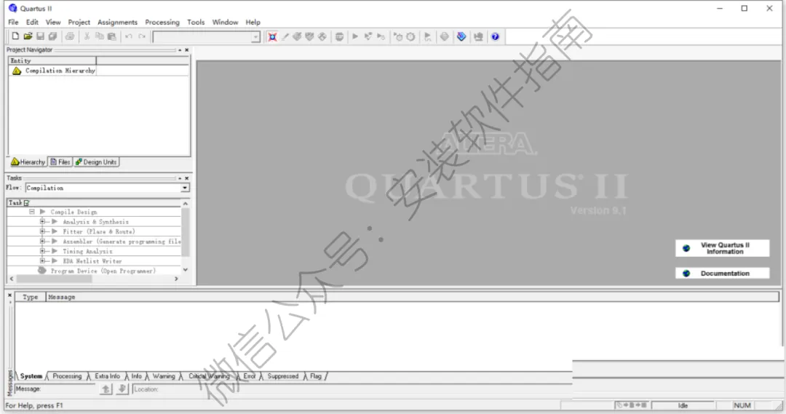Select the Flag messages tab
This screenshot has height=414, width=786.
tap(316, 376)
